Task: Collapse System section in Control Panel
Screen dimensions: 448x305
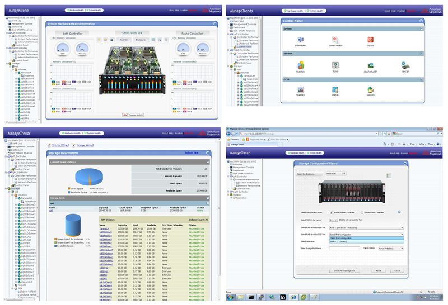Action: coord(422,29)
